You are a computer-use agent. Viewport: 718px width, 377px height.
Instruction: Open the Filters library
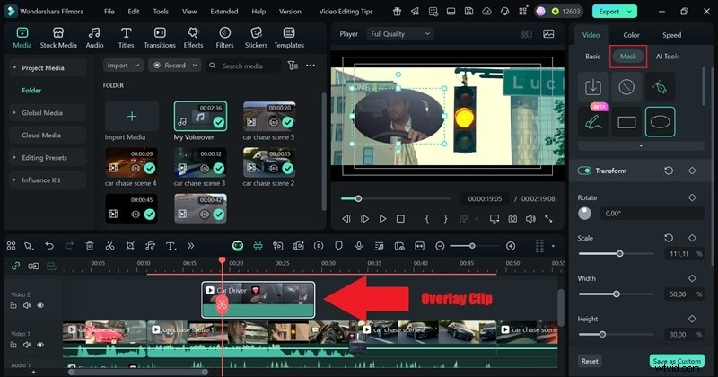coord(224,38)
